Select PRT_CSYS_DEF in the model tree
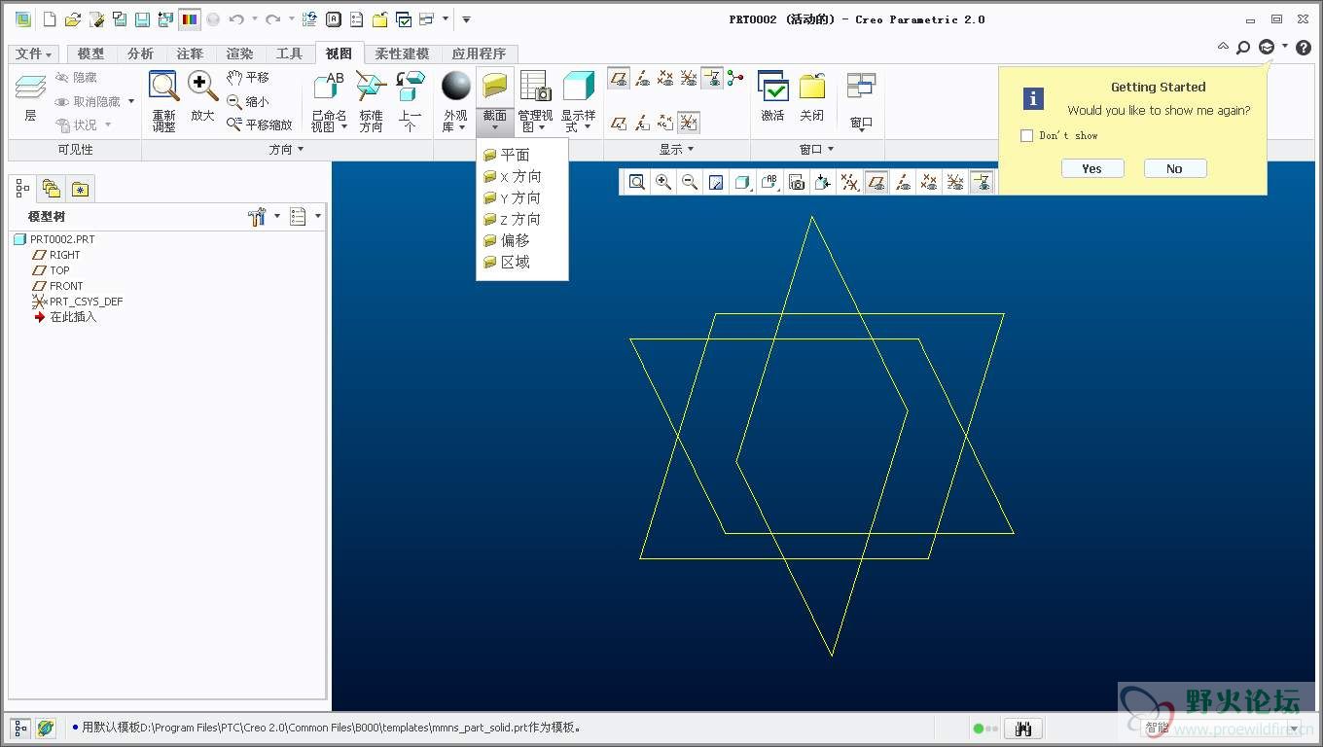The width and height of the screenshot is (1323, 747). coord(78,302)
